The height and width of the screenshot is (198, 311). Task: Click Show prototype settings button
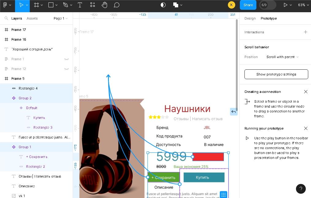[276, 74]
